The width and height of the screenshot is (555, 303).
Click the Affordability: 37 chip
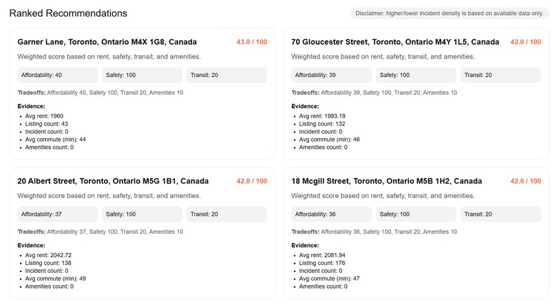(58, 214)
